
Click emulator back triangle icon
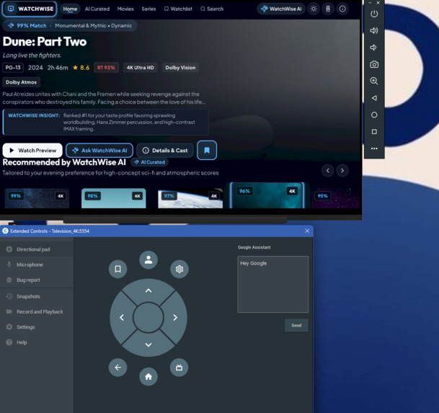coord(374,98)
